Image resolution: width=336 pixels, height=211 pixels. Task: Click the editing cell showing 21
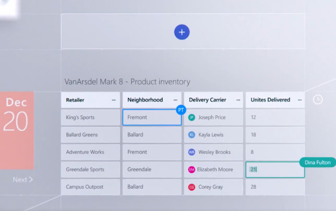(275, 170)
